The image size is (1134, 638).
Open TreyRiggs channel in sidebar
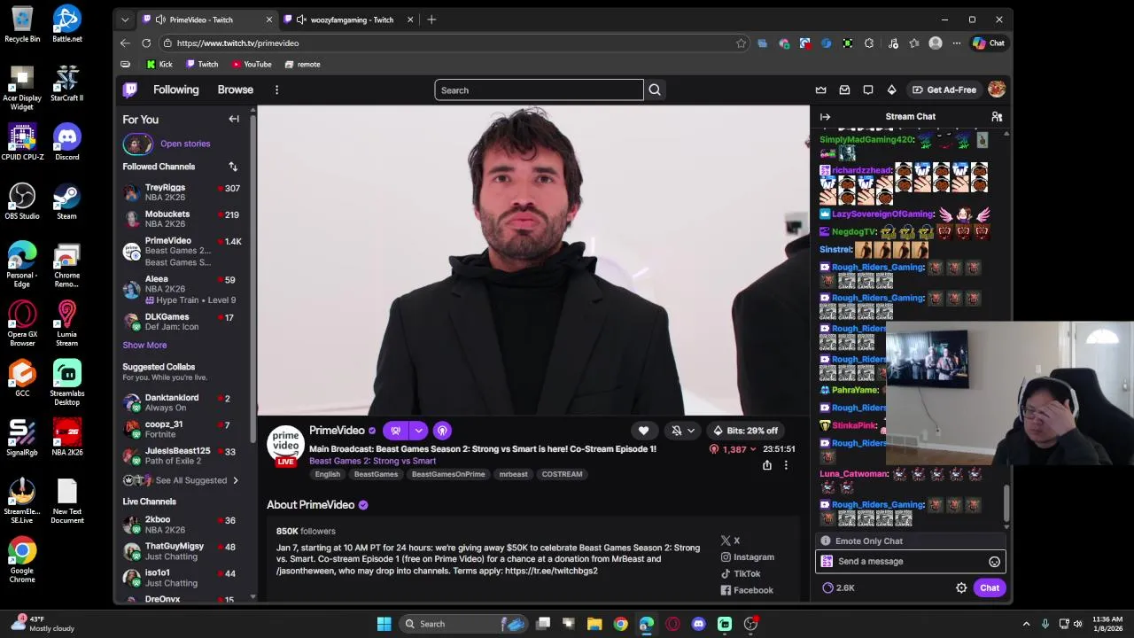point(183,192)
